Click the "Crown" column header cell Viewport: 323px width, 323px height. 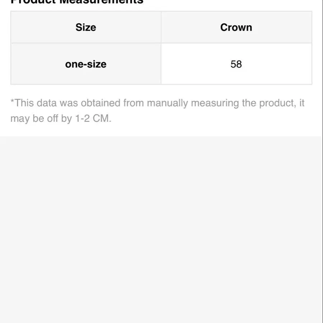[x=236, y=27]
